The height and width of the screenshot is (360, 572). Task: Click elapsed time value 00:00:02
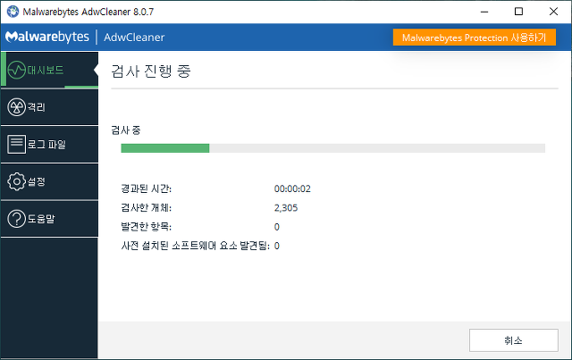(x=292, y=189)
